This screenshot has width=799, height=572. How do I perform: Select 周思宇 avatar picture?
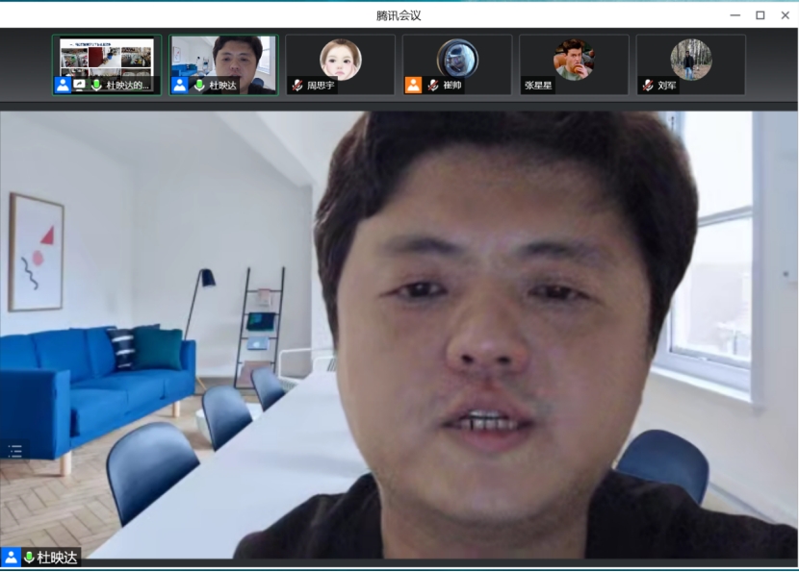pyautogui.click(x=340, y=59)
